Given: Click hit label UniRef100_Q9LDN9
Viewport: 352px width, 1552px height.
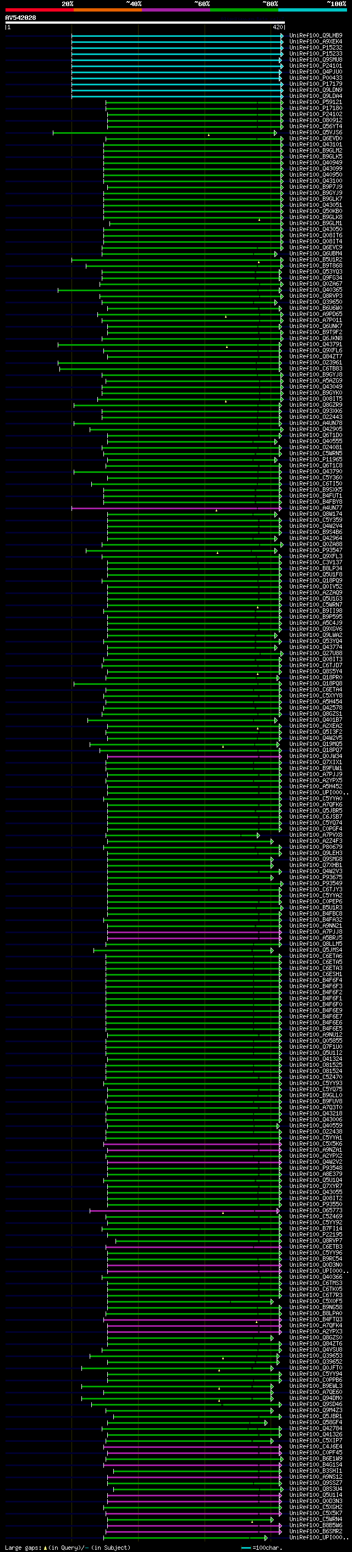Looking at the screenshot, I should click(316, 90).
